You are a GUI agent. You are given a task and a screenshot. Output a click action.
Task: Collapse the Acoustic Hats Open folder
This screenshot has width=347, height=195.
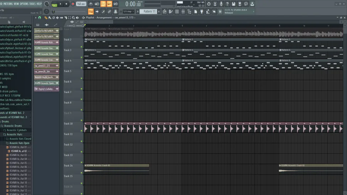18,143
